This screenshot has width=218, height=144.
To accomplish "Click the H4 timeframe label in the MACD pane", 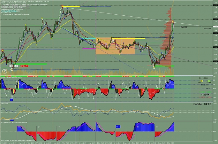I will pos(59,127).
